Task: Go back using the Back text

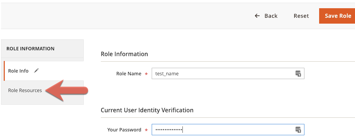Action: pos(271,16)
